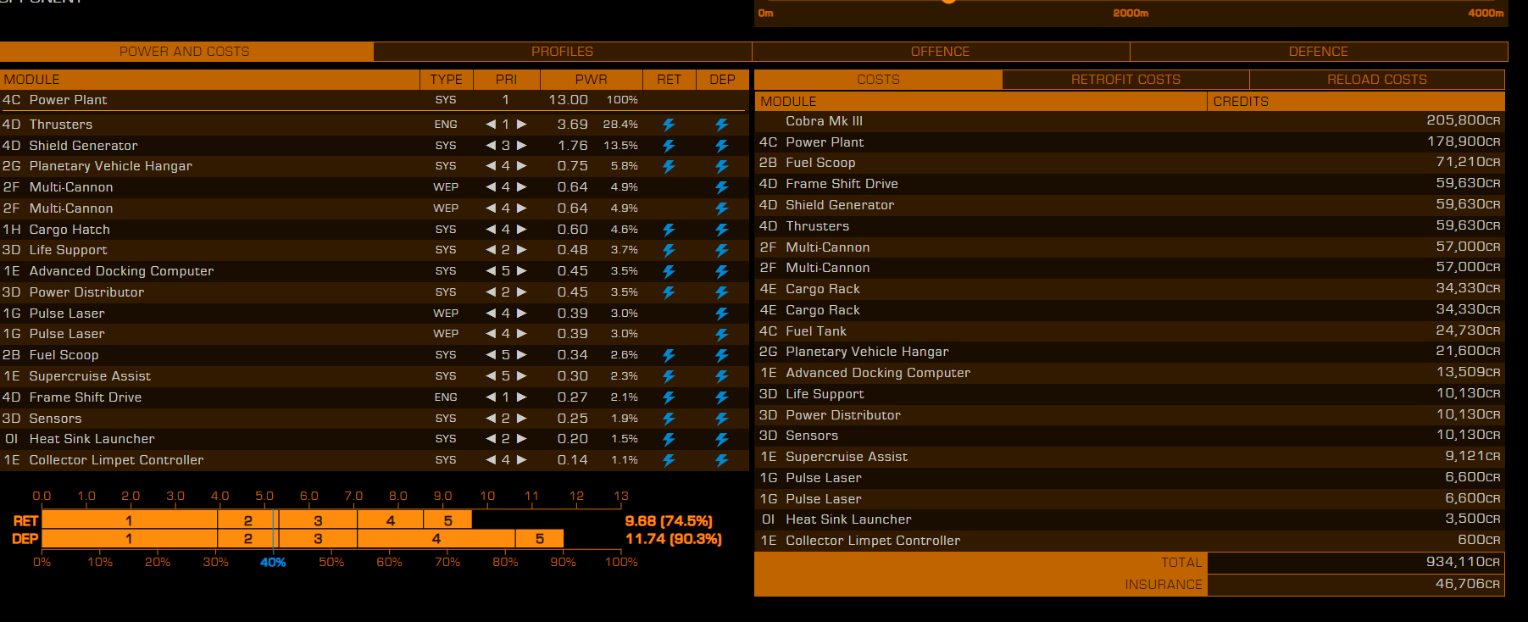Toggle the first Multi-Cannon deployed power icon
Image resolution: width=1528 pixels, height=622 pixels.
pyautogui.click(x=722, y=187)
